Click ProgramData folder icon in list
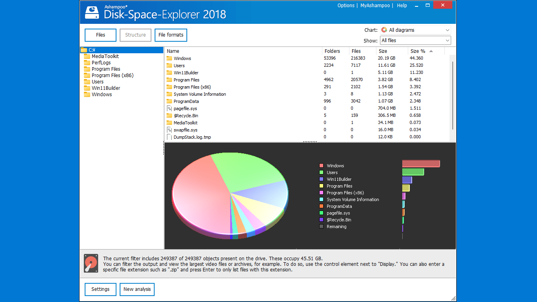Viewport: 537px width, 302px height. point(169,101)
